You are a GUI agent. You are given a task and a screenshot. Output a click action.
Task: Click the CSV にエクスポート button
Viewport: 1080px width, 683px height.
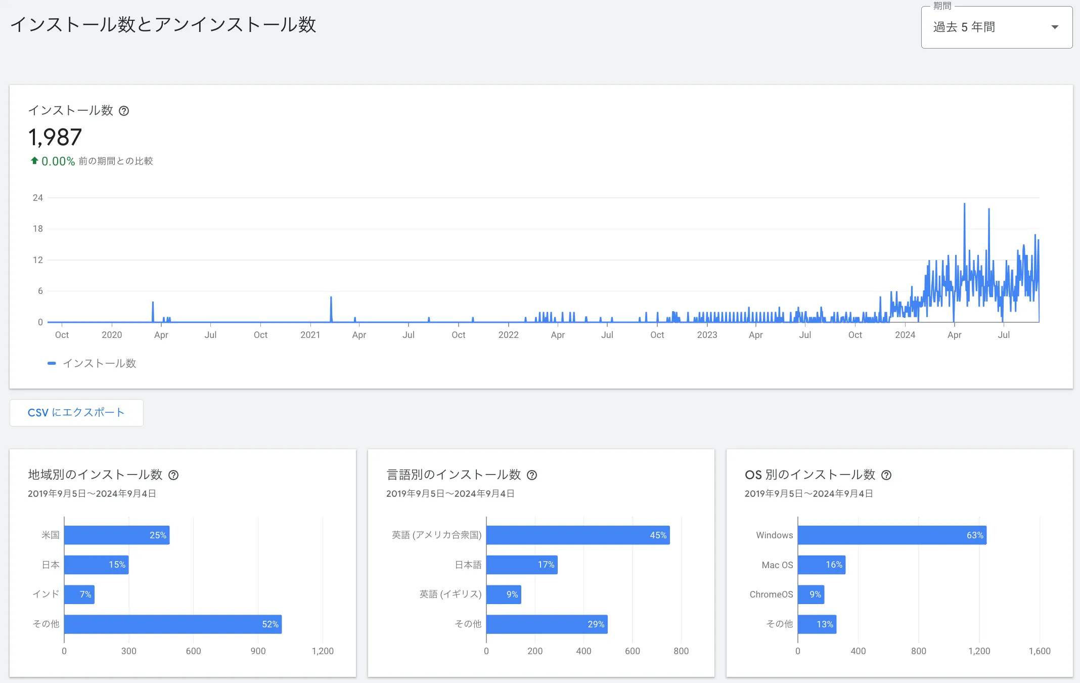(x=76, y=413)
